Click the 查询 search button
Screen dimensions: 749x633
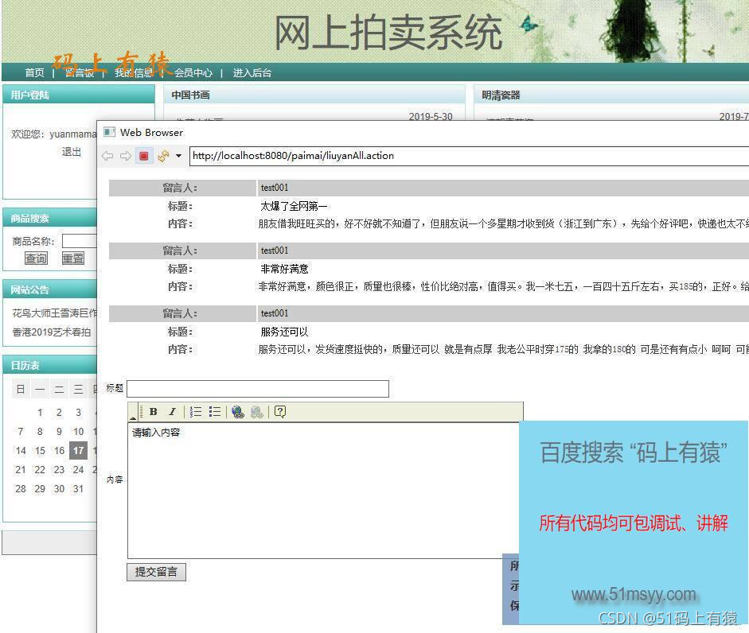point(36,258)
